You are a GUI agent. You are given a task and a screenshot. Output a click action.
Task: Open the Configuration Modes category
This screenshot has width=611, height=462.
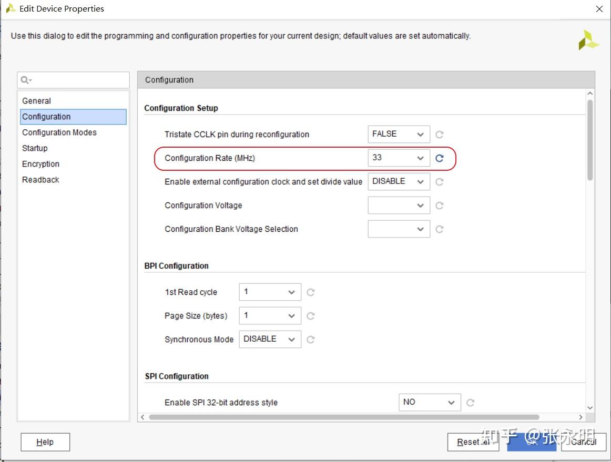click(x=59, y=132)
